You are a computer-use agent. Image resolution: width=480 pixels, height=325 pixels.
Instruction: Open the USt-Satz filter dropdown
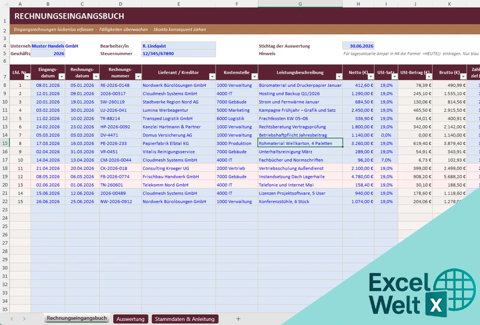tap(394, 77)
